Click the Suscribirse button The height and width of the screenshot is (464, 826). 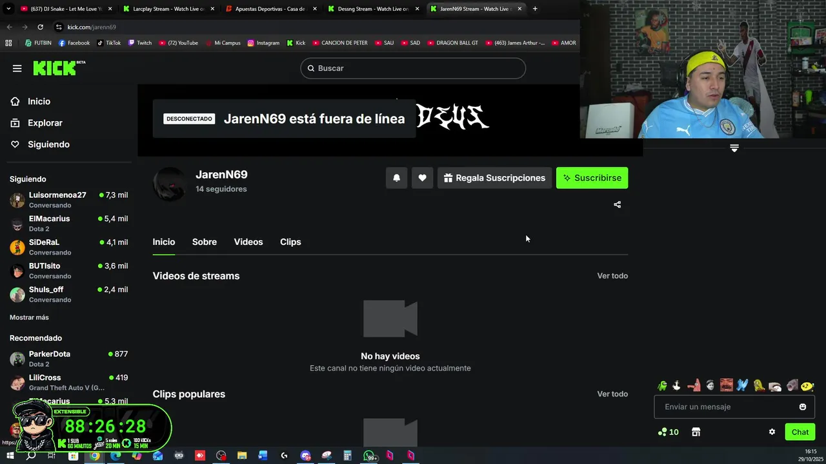(592, 178)
